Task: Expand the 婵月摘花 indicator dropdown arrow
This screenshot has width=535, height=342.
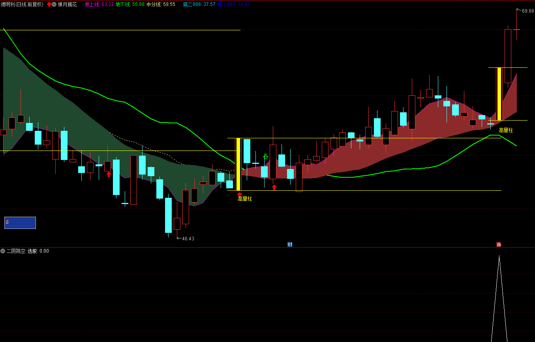Action: click(54, 4)
